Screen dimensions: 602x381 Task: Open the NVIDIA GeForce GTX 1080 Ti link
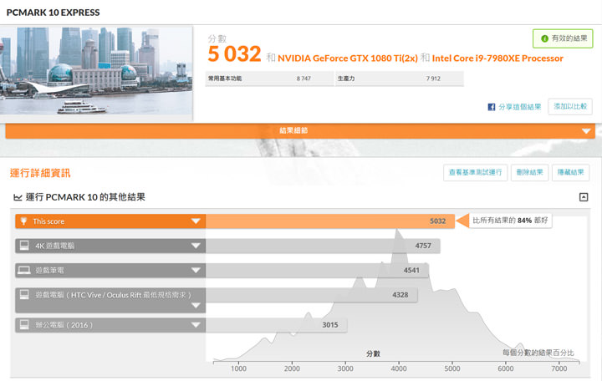pos(347,58)
